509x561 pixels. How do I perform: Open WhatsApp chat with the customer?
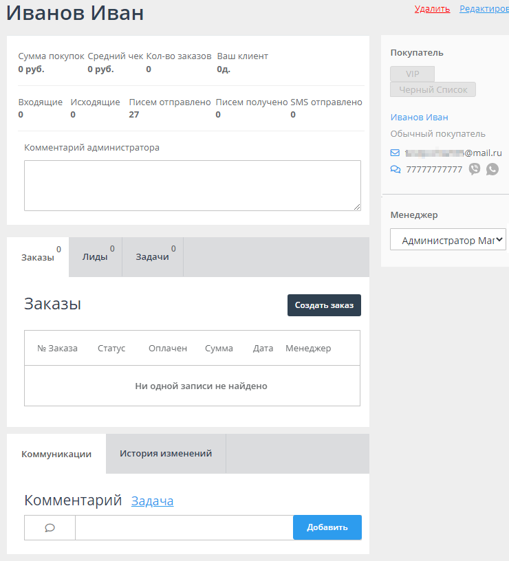click(x=492, y=168)
